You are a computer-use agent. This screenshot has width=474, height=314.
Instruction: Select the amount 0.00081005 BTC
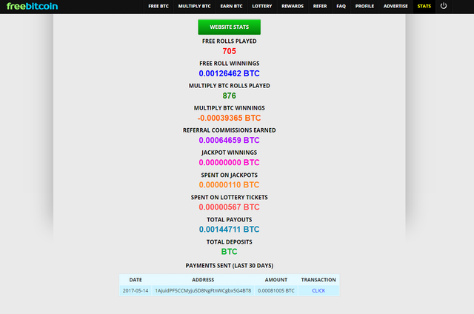(276, 291)
